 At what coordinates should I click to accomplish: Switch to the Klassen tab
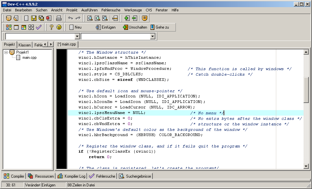point(25,45)
